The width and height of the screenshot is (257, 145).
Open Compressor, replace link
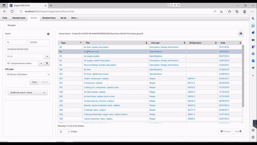click(x=93, y=83)
